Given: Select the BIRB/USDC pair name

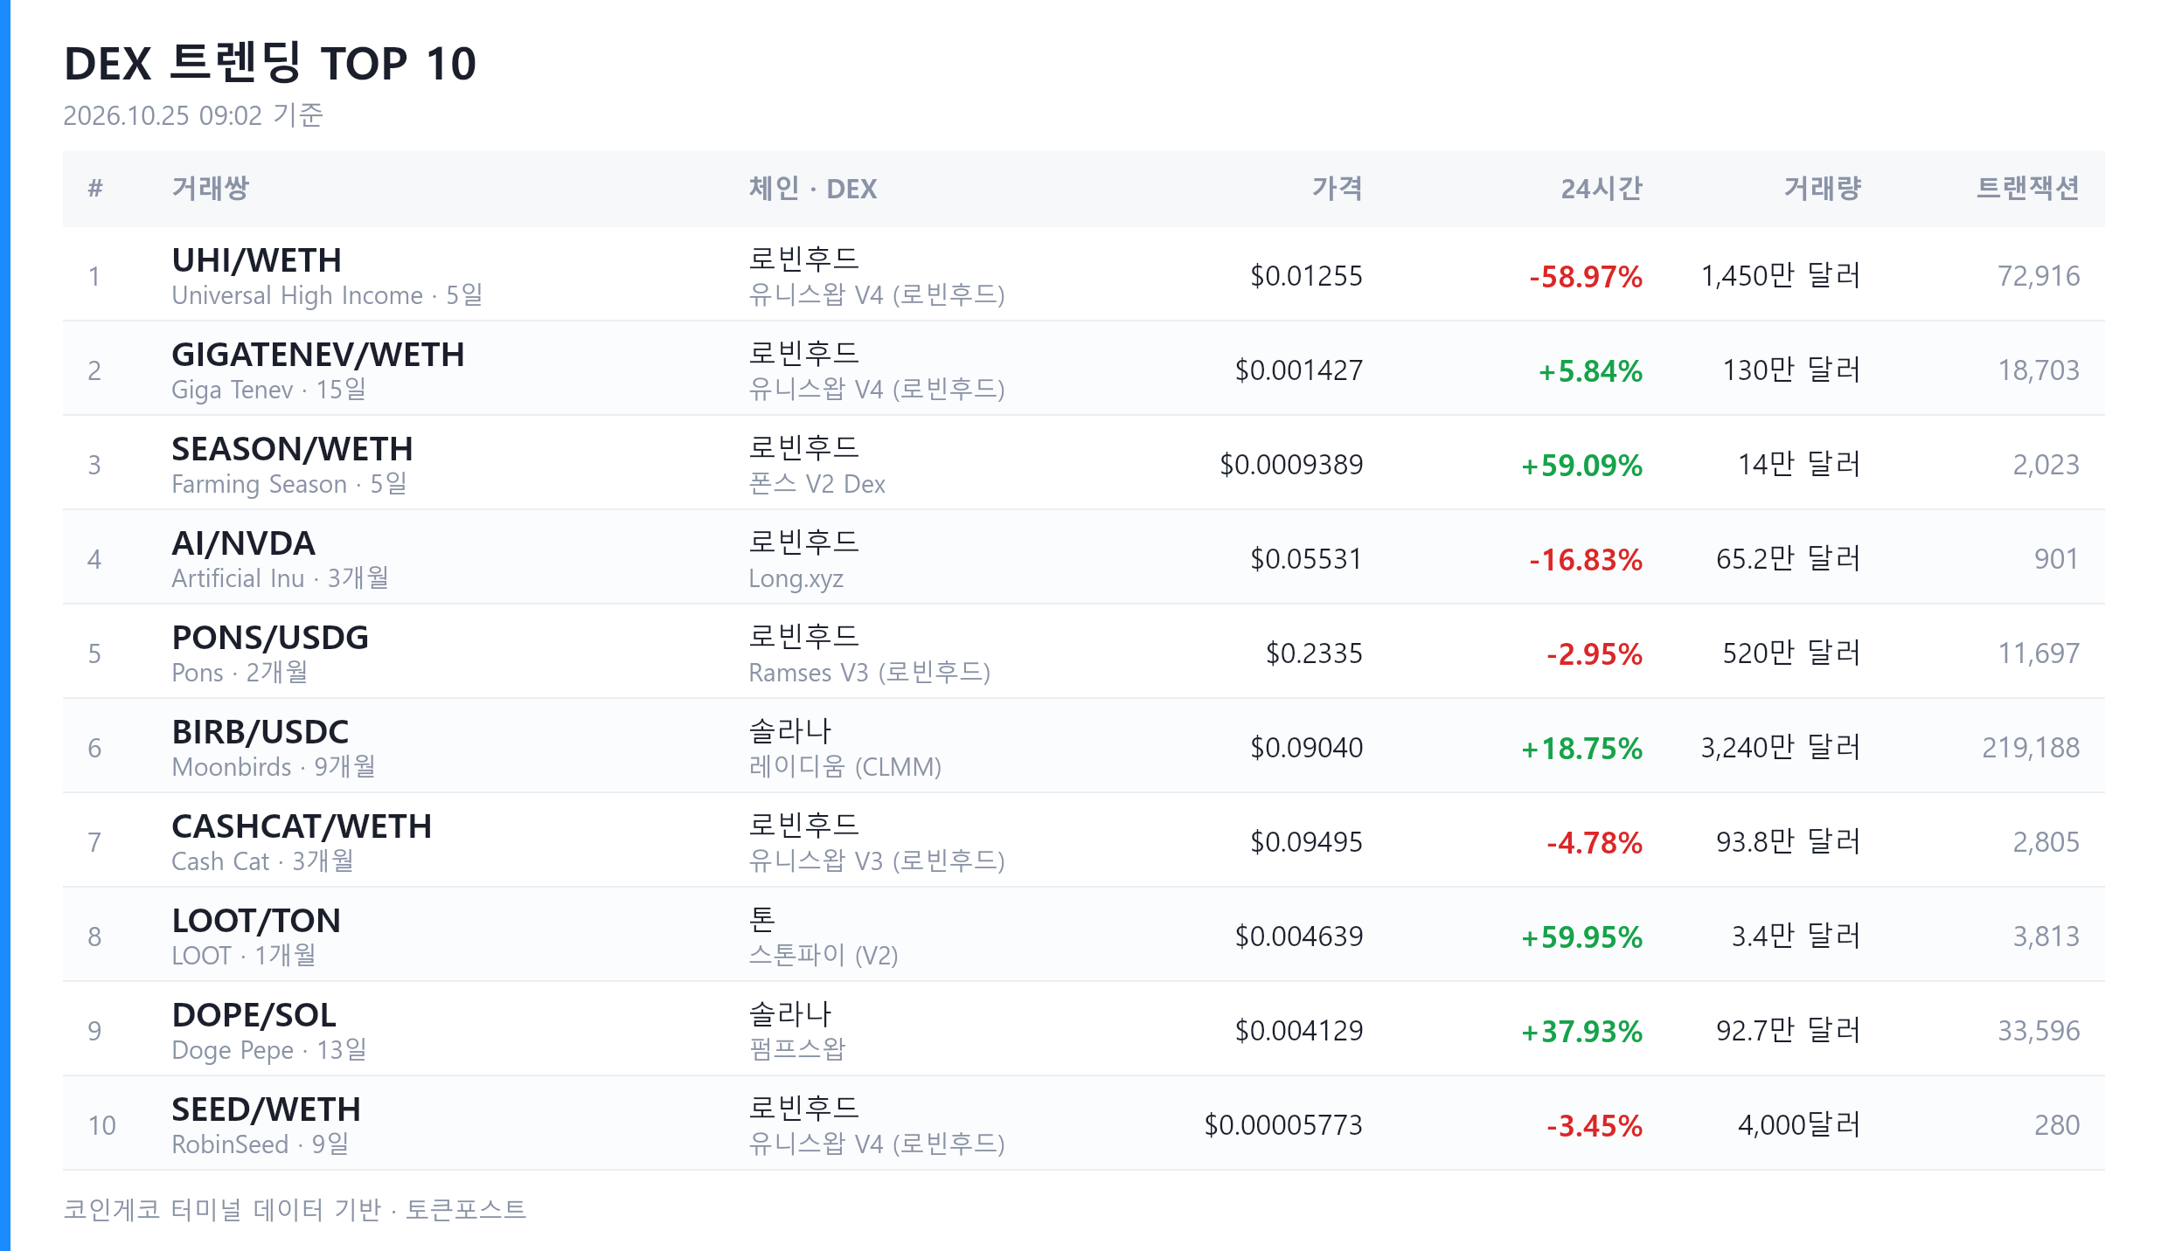Looking at the screenshot, I should (x=261, y=732).
